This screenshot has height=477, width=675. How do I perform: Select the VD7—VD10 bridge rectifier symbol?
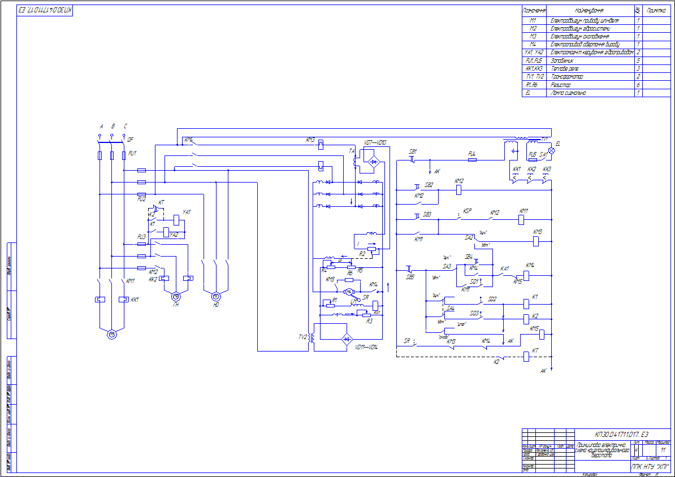[374, 162]
